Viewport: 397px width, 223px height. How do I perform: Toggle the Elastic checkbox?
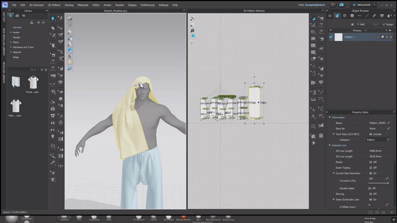click(371, 162)
